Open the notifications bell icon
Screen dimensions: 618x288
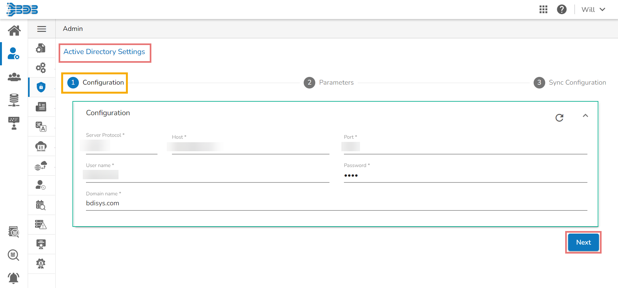click(14, 278)
